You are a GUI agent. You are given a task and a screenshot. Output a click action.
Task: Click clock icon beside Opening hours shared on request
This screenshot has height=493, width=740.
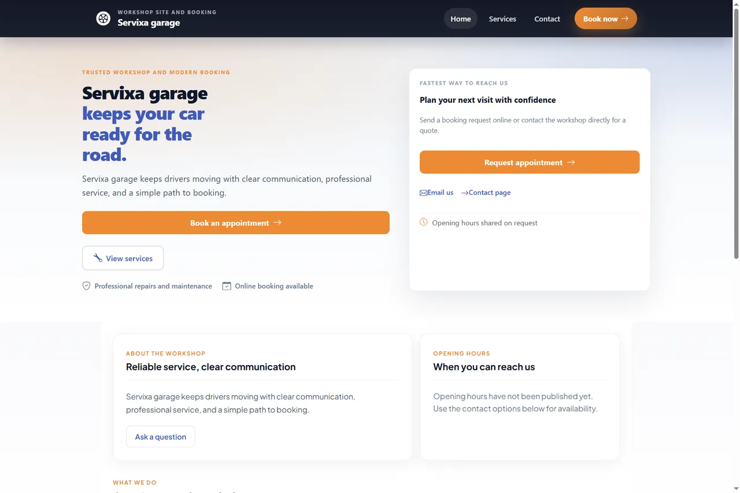tap(424, 222)
